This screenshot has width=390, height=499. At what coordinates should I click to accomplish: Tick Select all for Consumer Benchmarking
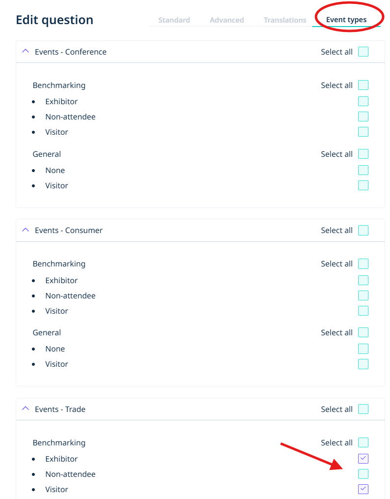click(x=363, y=264)
